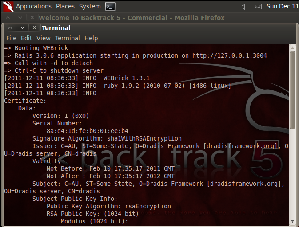Open the View menu in Terminal
The image size is (299, 227).
(44, 38)
